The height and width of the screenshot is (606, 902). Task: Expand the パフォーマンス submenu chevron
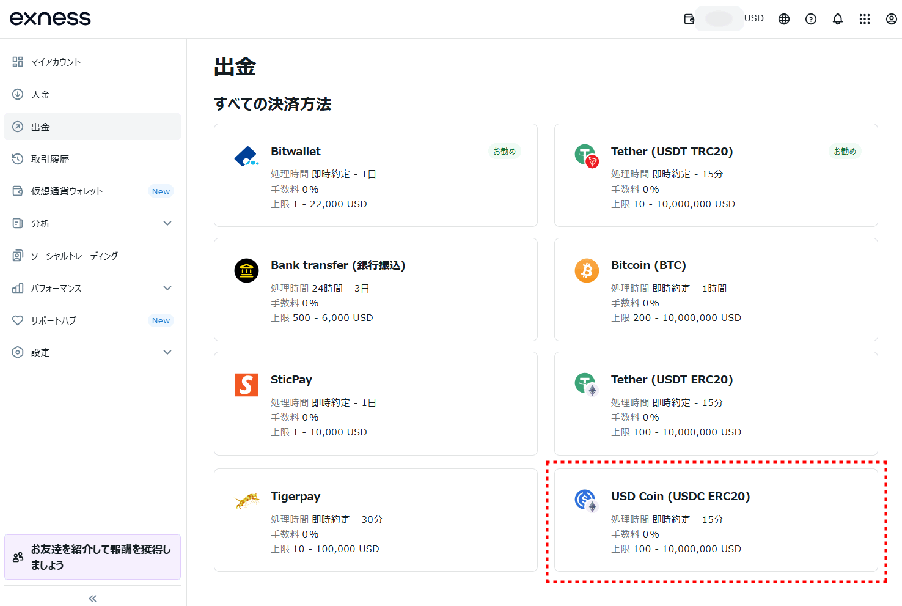click(x=167, y=288)
